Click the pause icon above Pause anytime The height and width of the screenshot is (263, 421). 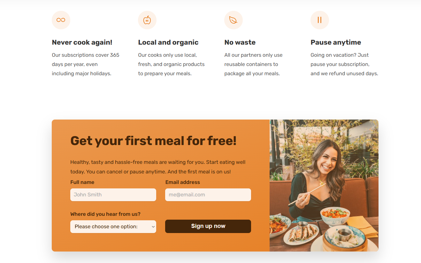click(319, 20)
